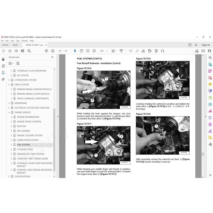
Task: Click the document vertical scrollbar thumb
Action: pos(203,154)
